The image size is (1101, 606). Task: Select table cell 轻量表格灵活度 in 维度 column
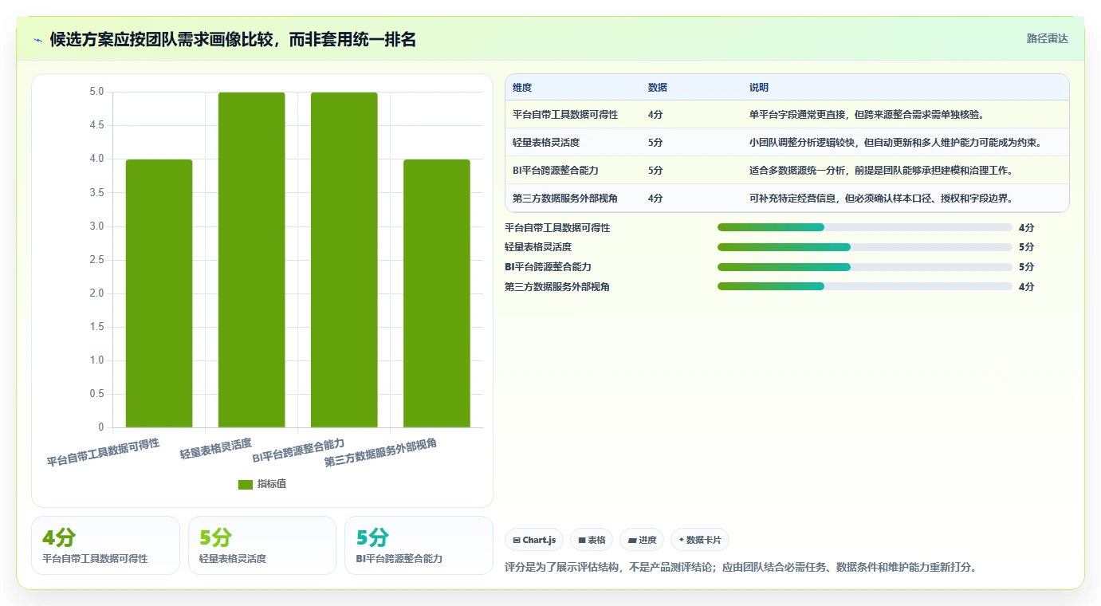[546, 142]
